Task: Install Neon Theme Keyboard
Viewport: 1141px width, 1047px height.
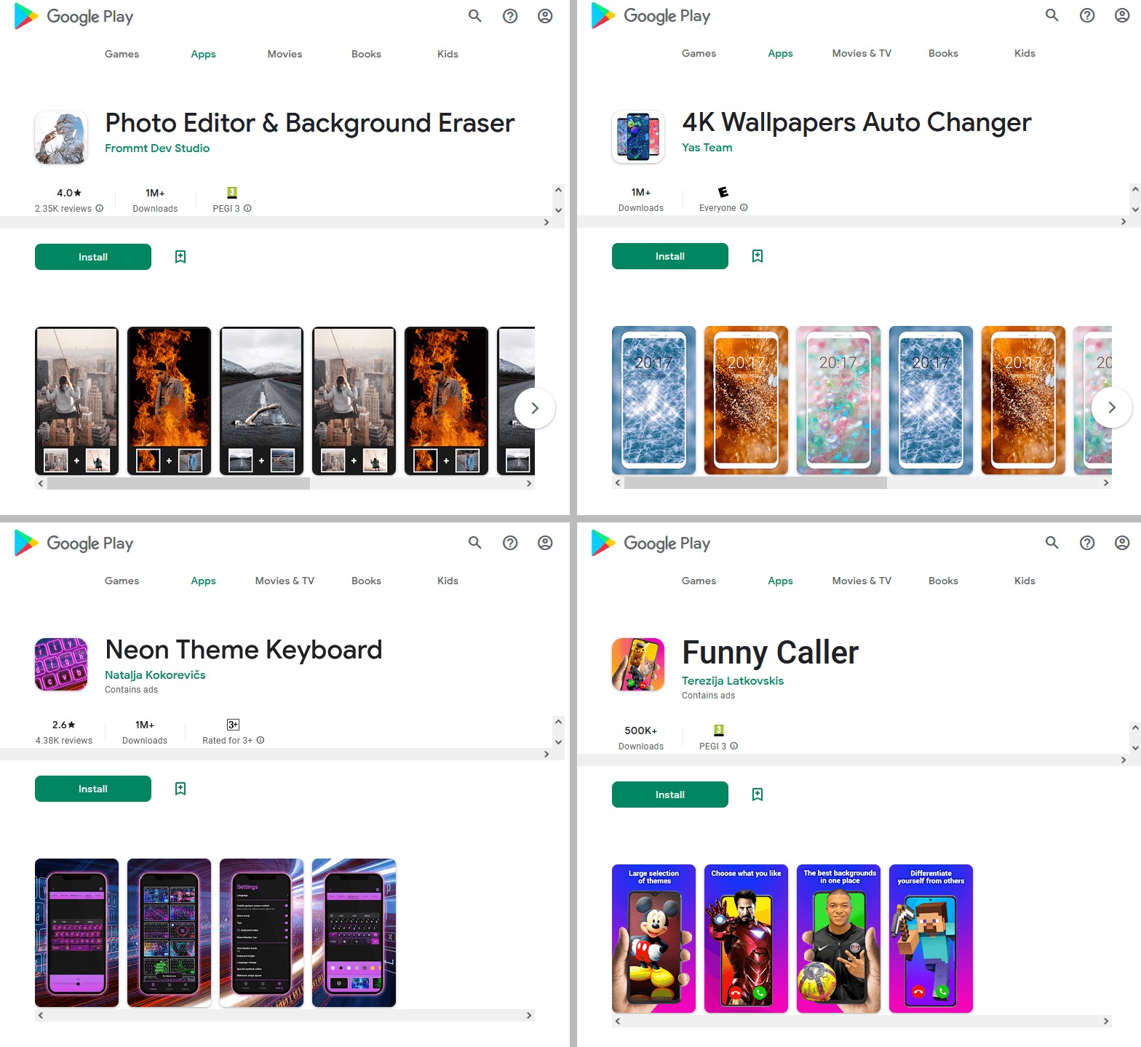Action: click(x=93, y=789)
